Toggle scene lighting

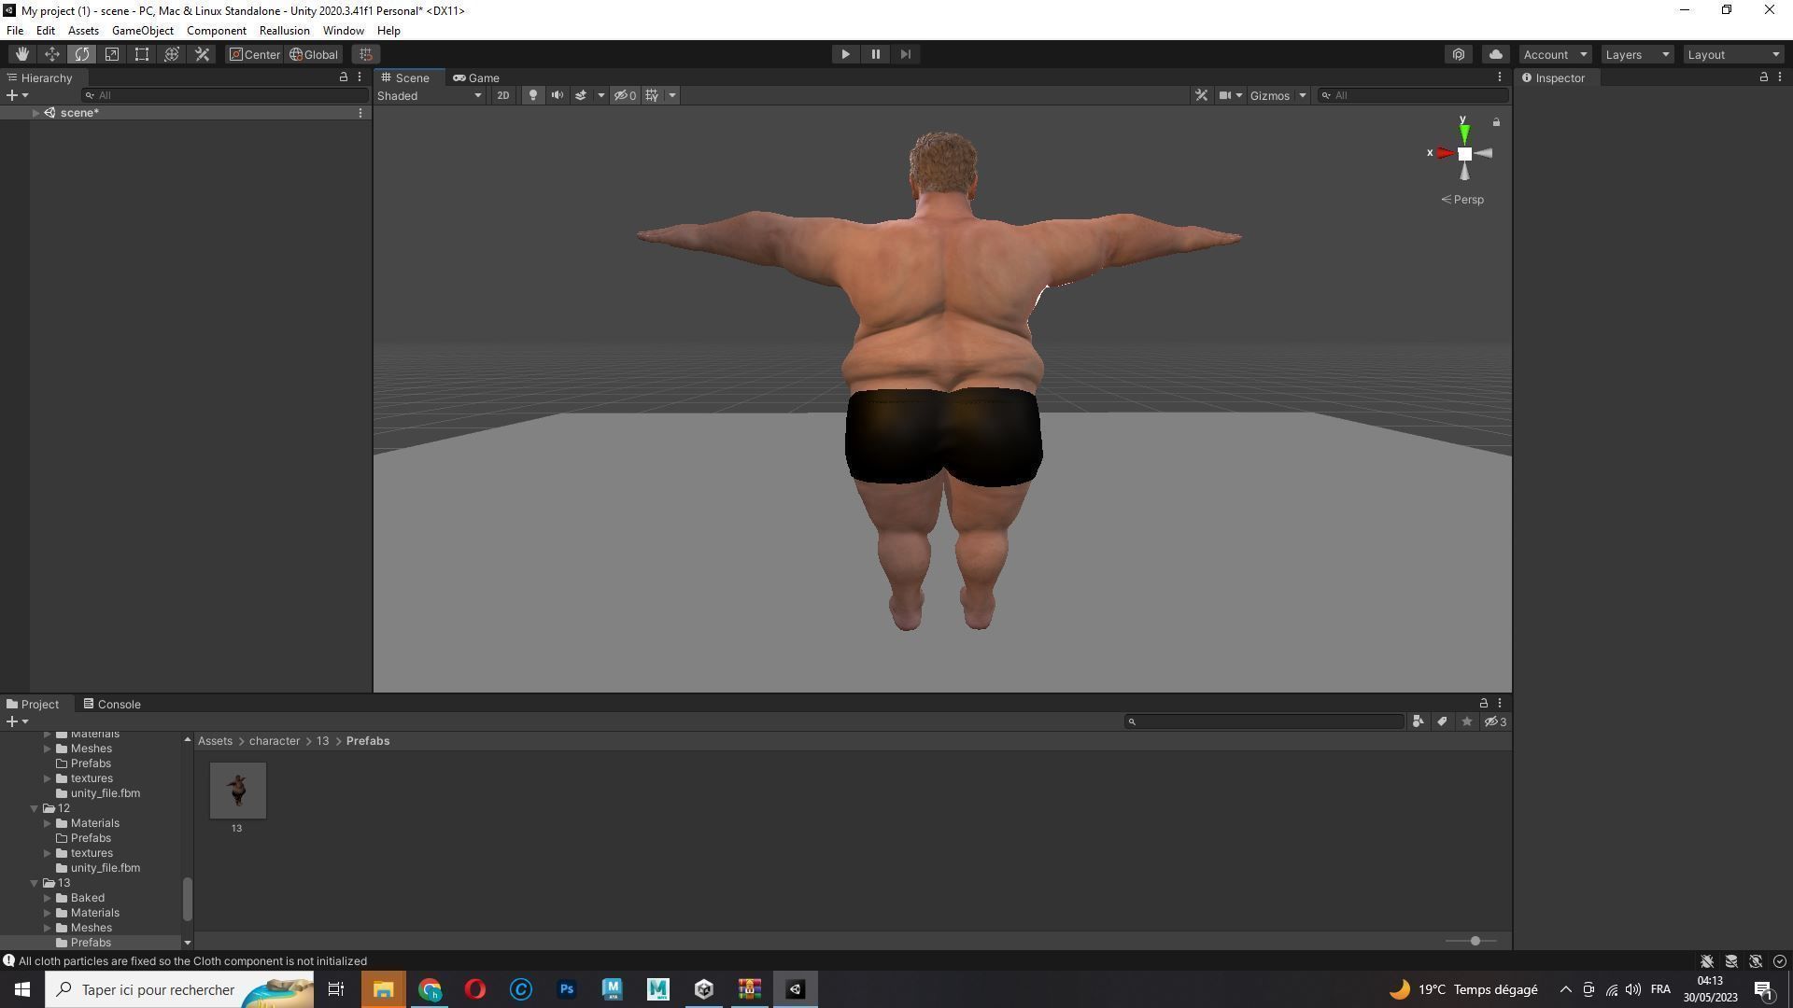tap(532, 95)
